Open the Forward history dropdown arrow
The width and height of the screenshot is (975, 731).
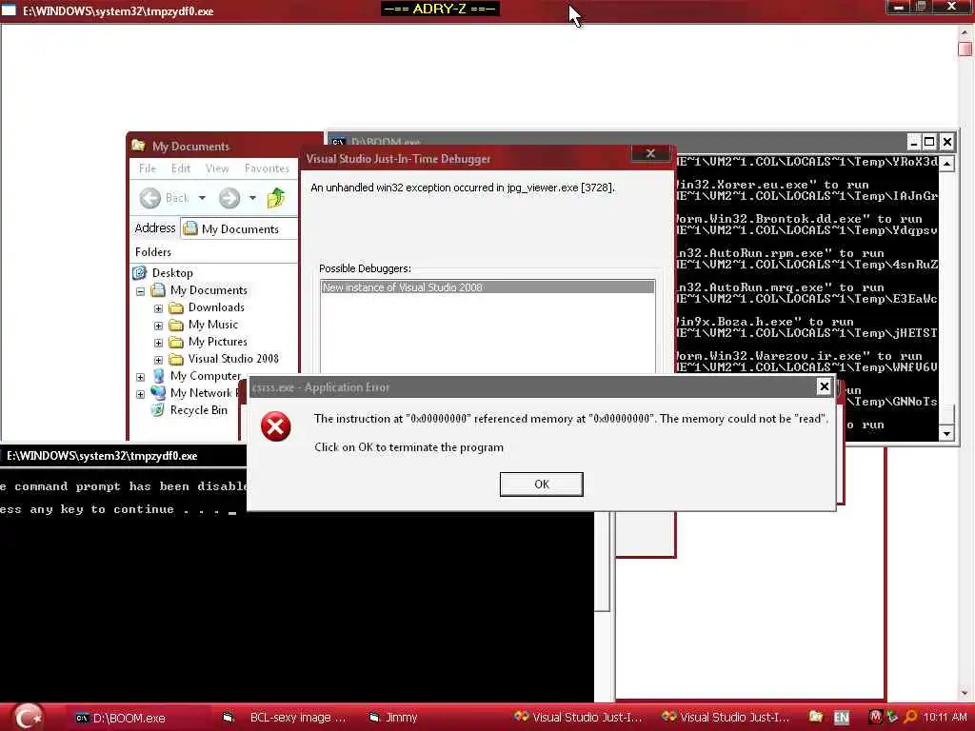pyautogui.click(x=252, y=198)
